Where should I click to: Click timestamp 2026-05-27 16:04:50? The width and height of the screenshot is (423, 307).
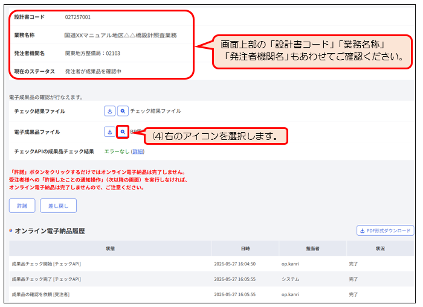[x=234, y=264]
